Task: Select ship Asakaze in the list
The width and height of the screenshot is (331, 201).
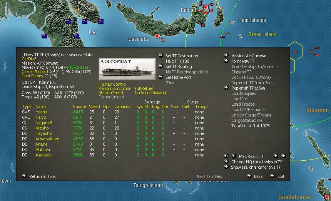Action: click(43, 155)
